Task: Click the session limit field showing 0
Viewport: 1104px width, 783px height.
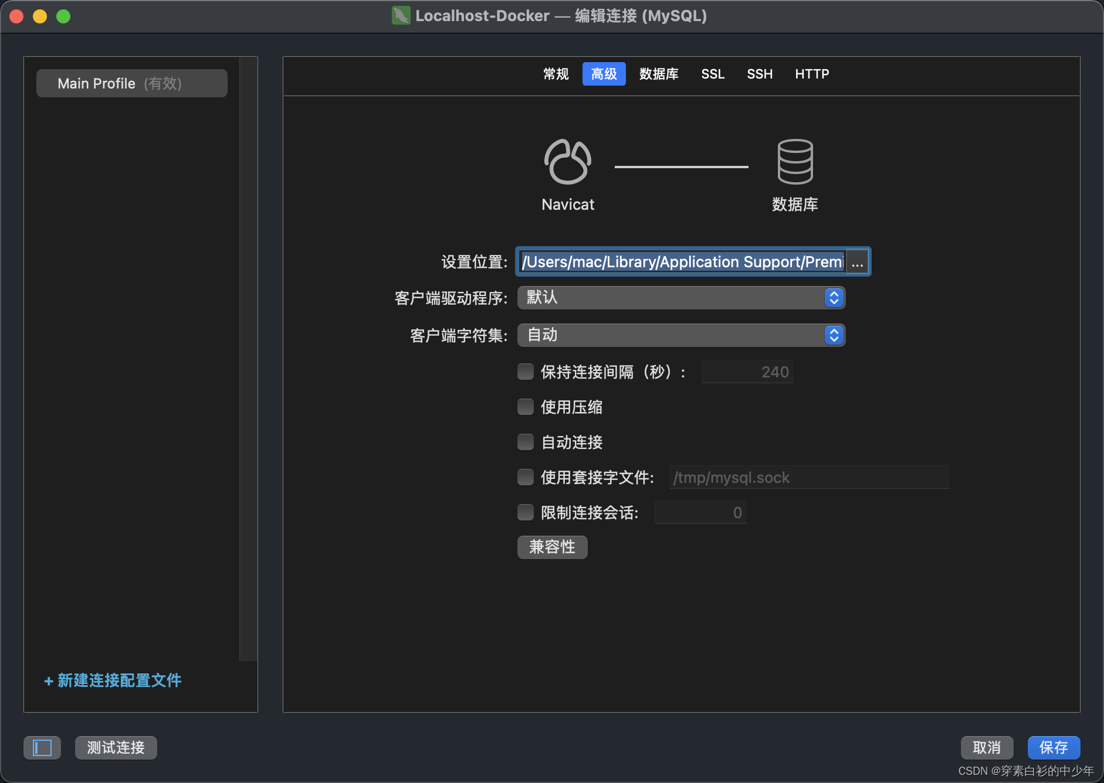Action: click(700, 512)
